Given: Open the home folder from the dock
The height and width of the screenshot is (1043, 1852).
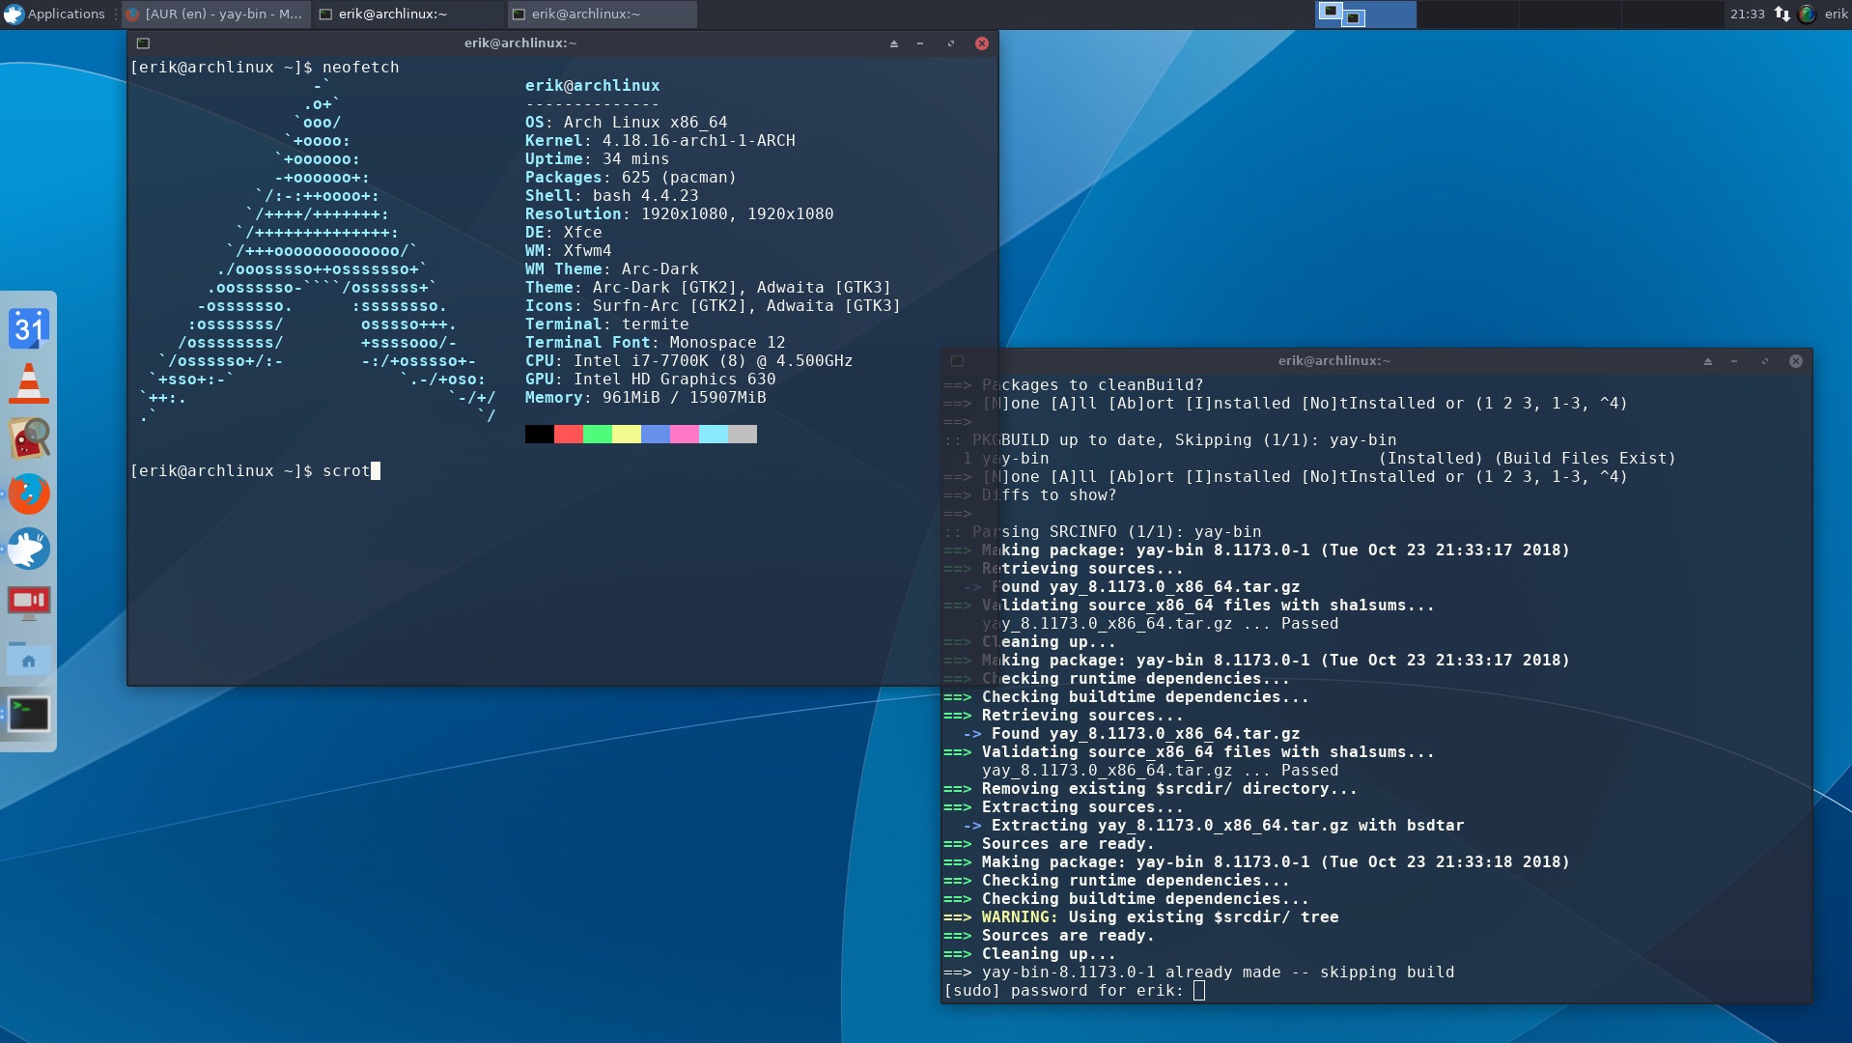Looking at the screenshot, I should coord(29,660).
